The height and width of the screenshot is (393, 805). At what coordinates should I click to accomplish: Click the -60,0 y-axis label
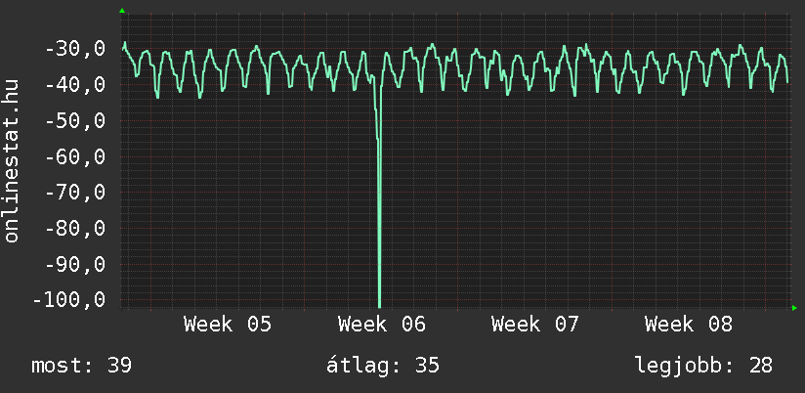coord(68,156)
